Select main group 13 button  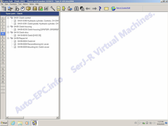(x=3, y=63)
